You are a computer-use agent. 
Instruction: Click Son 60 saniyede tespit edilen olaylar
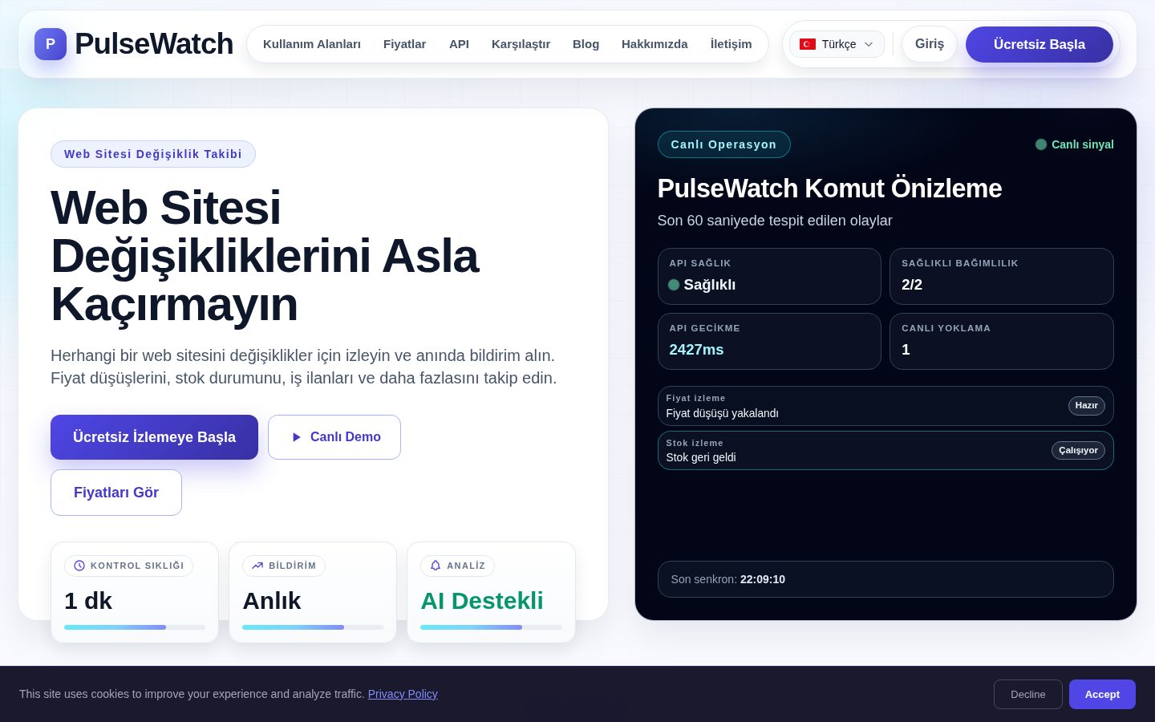point(775,221)
